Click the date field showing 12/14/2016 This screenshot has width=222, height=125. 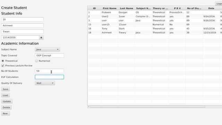click(x=20, y=37)
